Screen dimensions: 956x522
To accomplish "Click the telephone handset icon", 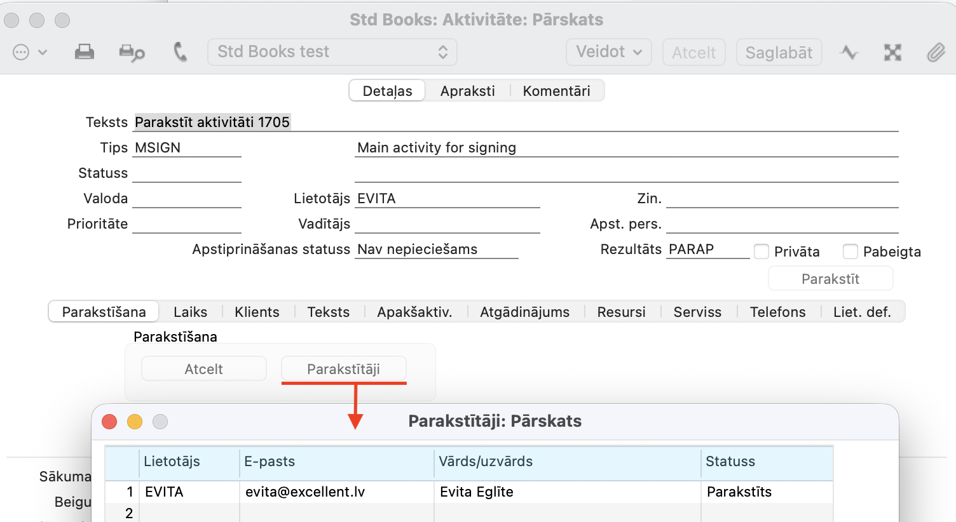I will (181, 52).
